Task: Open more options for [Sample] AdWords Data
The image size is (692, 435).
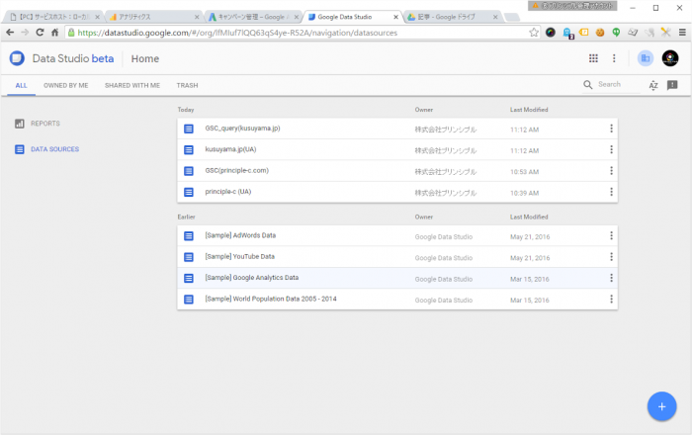Action: click(611, 235)
